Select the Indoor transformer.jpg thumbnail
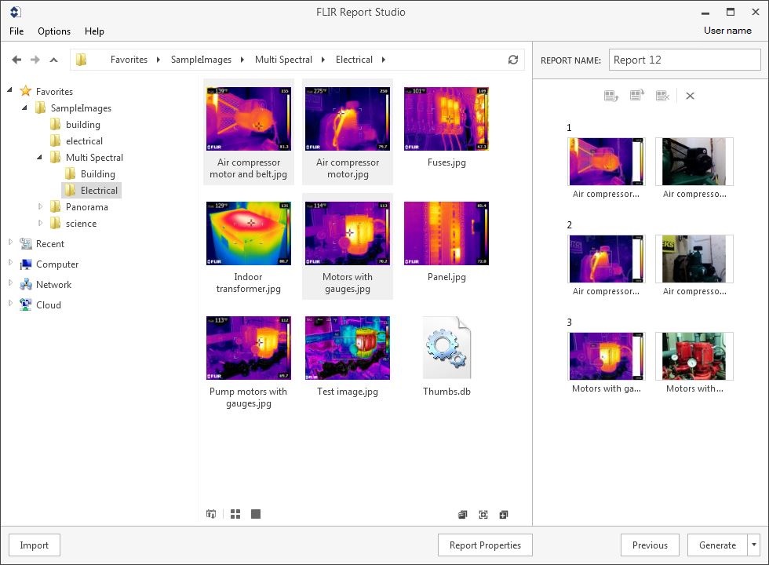 point(249,234)
